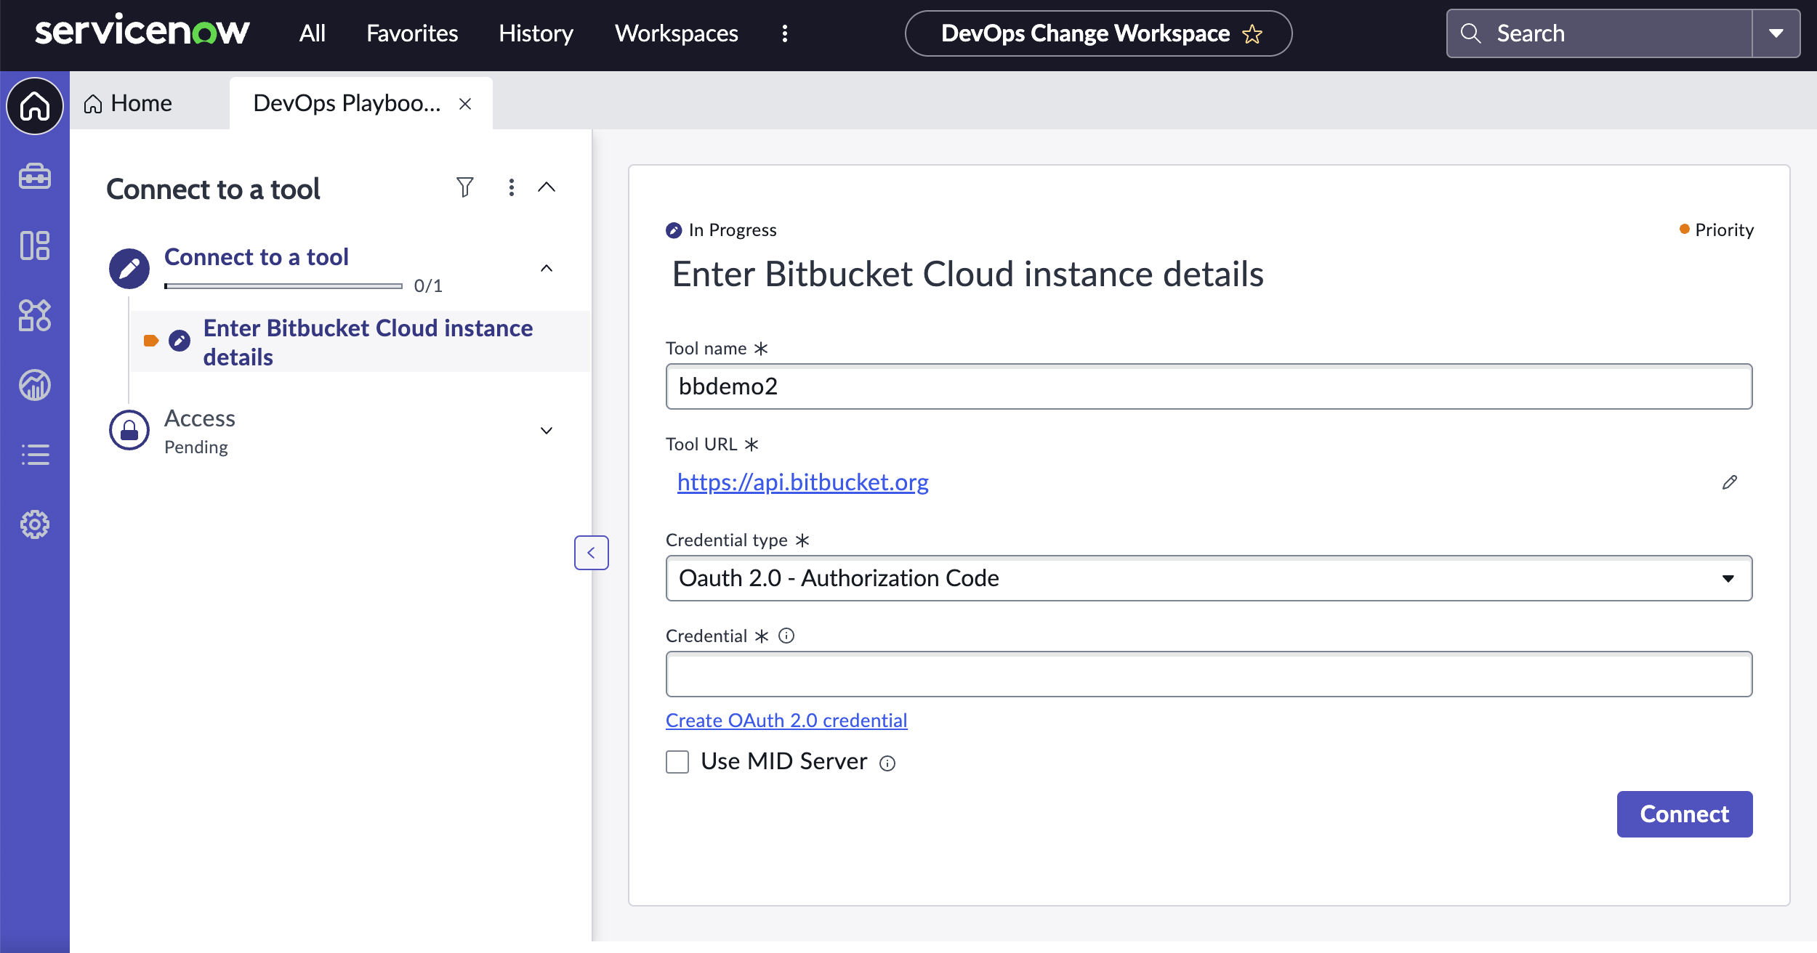Viewport: 1817px width, 953px height.
Task: Open the Favorites menu
Action: [412, 33]
